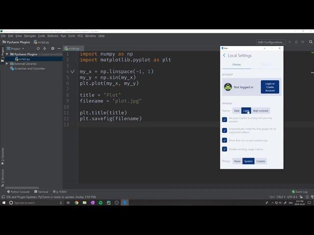This screenshot has height=235, width=314.
Task: Click Login or Create Account button
Action: (270, 87)
